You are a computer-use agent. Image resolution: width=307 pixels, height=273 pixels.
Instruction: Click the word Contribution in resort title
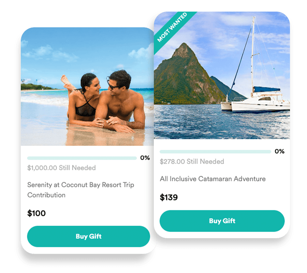click(46, 195)
